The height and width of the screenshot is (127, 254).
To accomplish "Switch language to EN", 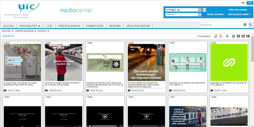I will (243, 3).
